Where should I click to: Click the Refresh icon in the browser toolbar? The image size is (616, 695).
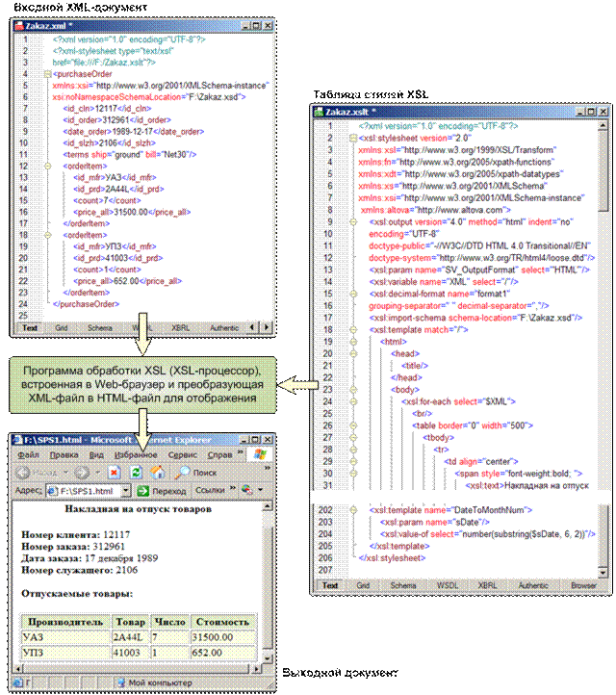pyautogui.click(x=136, y=473)
